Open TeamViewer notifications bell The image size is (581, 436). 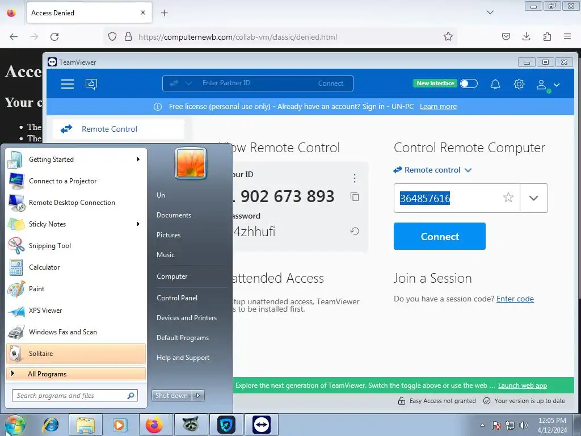pyautogui.click(x=495, y=84)
